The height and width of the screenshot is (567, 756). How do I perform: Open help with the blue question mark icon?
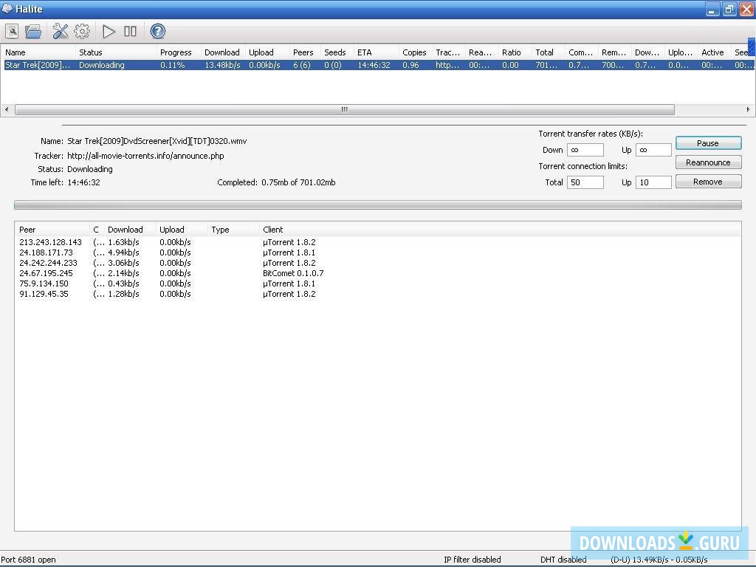(x=158, y=31)
